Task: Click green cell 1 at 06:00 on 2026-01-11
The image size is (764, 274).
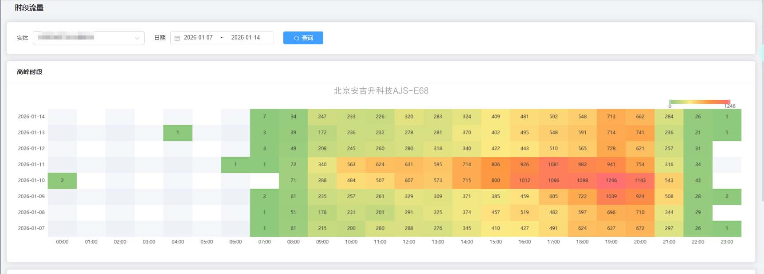Action: [x=235, y=164]
